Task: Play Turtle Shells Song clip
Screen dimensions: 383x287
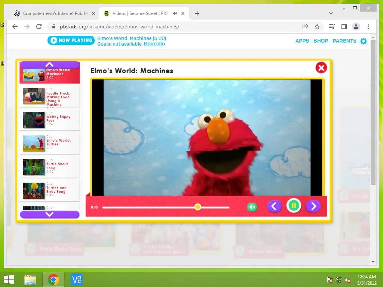Action: click(x=50, y=167)
